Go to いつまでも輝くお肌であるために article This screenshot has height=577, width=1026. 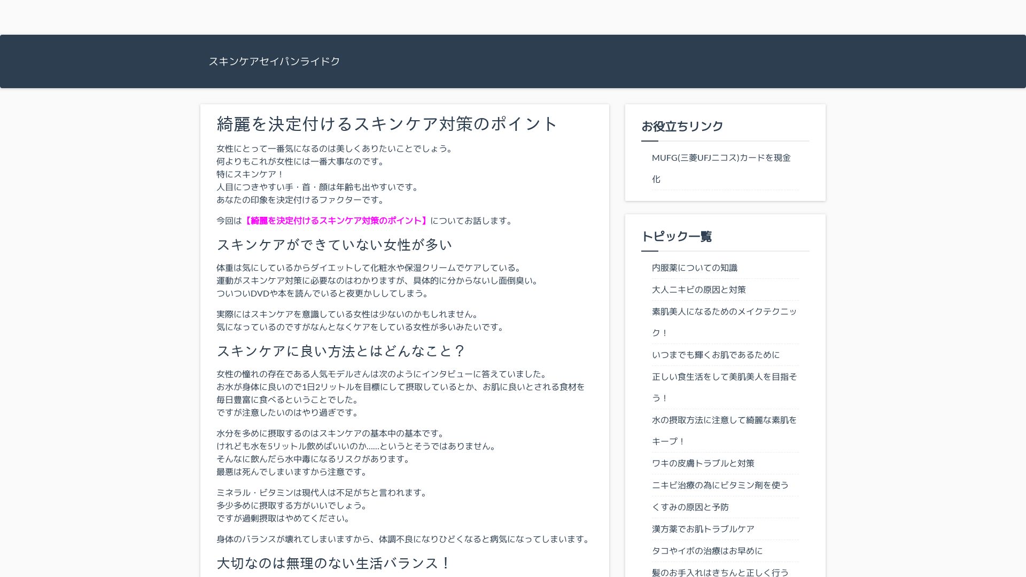[x=716, y=355]
